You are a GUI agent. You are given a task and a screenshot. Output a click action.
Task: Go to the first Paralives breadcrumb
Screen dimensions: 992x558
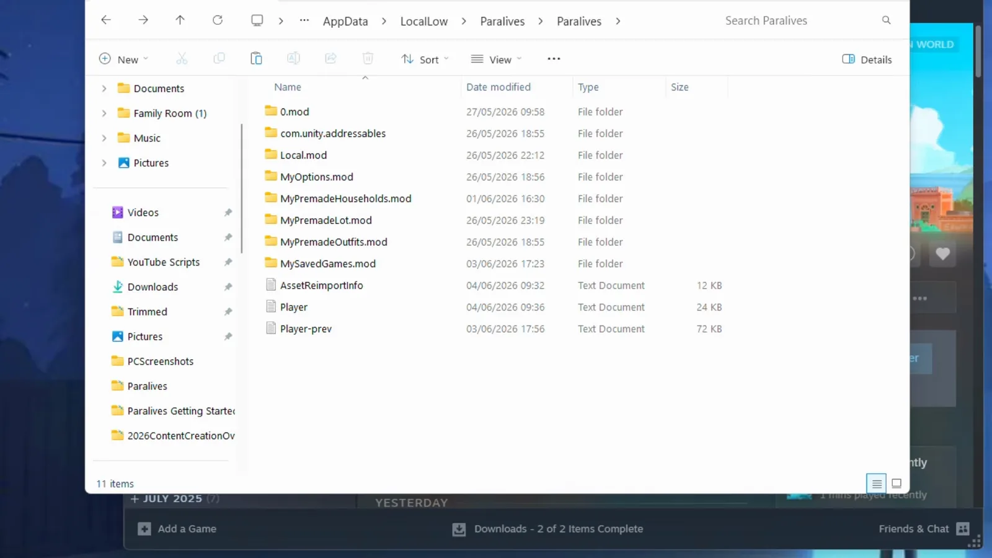502,21
